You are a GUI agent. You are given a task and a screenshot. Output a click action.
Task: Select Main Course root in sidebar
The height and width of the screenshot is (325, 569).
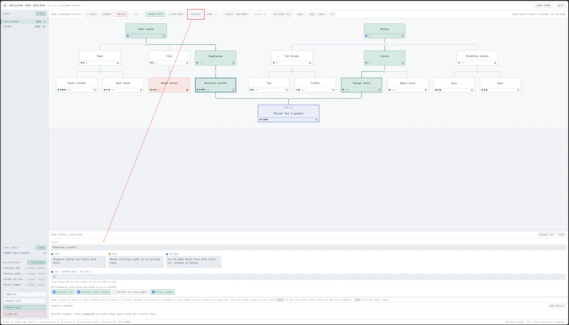pyautogui.click(x=25, y=22)
